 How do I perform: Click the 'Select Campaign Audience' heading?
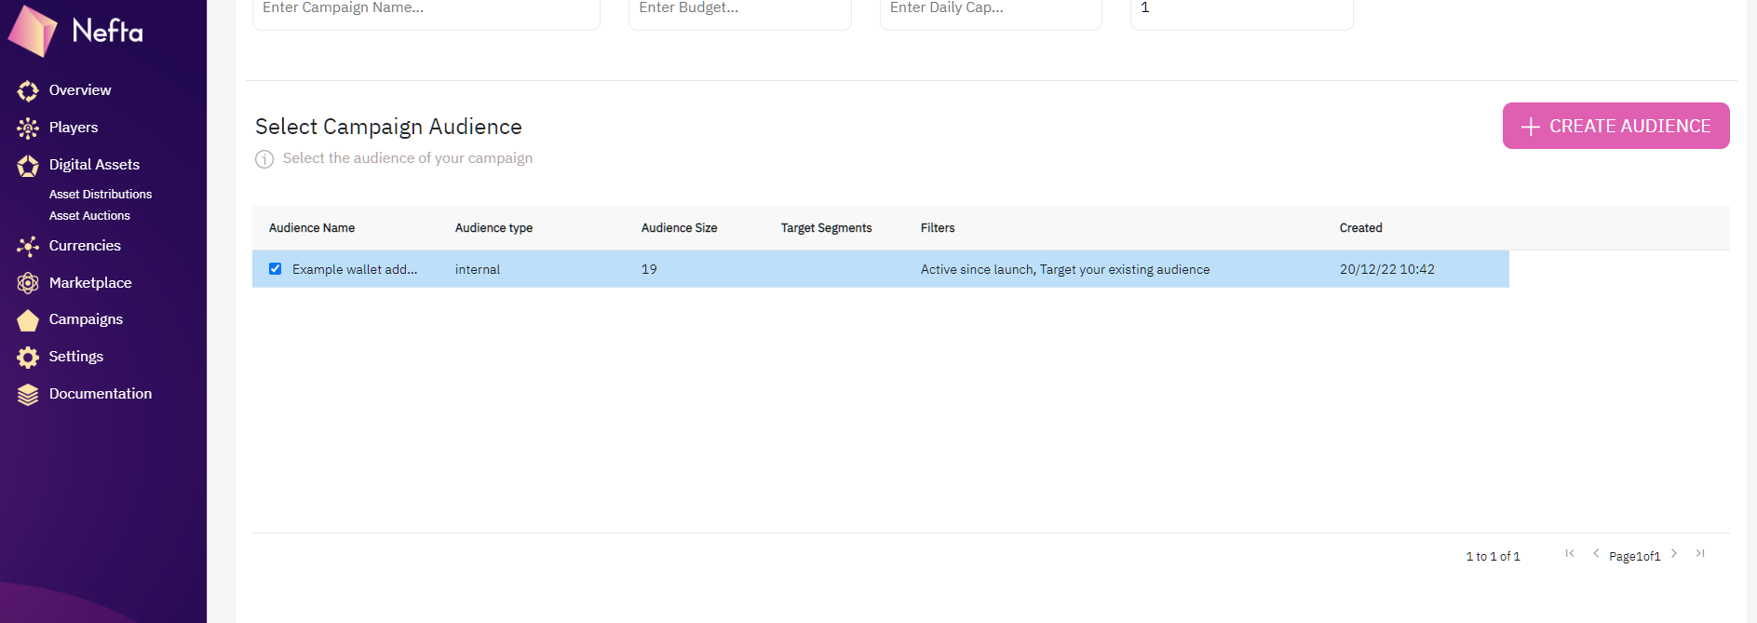[388, 127]
